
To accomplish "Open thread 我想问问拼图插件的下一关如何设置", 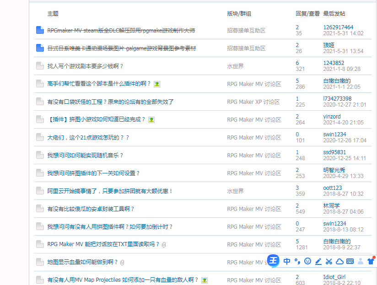I will coord(93,173).
